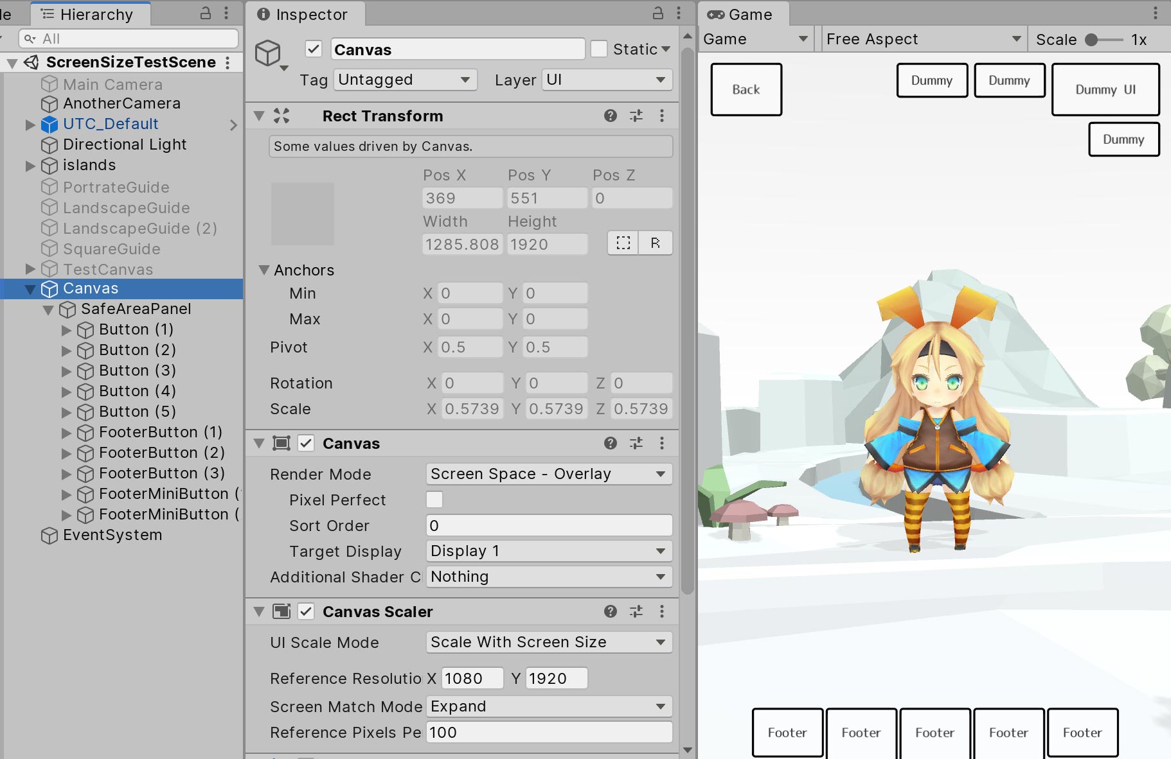Open Canvas component preset settings icon
This screenshot has height=759, width=1171.
point(636,443)
